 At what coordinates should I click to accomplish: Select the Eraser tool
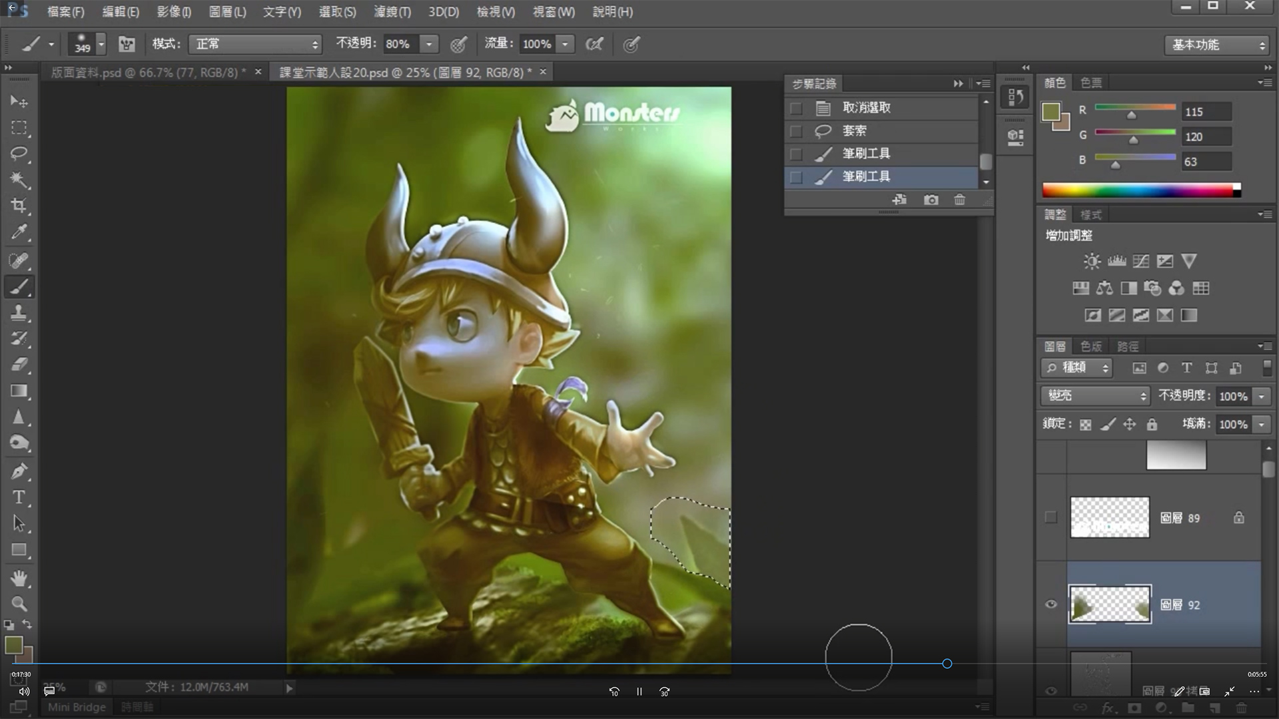[x=19, y=365]
